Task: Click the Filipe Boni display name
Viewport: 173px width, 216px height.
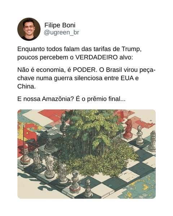Action: 60,25
